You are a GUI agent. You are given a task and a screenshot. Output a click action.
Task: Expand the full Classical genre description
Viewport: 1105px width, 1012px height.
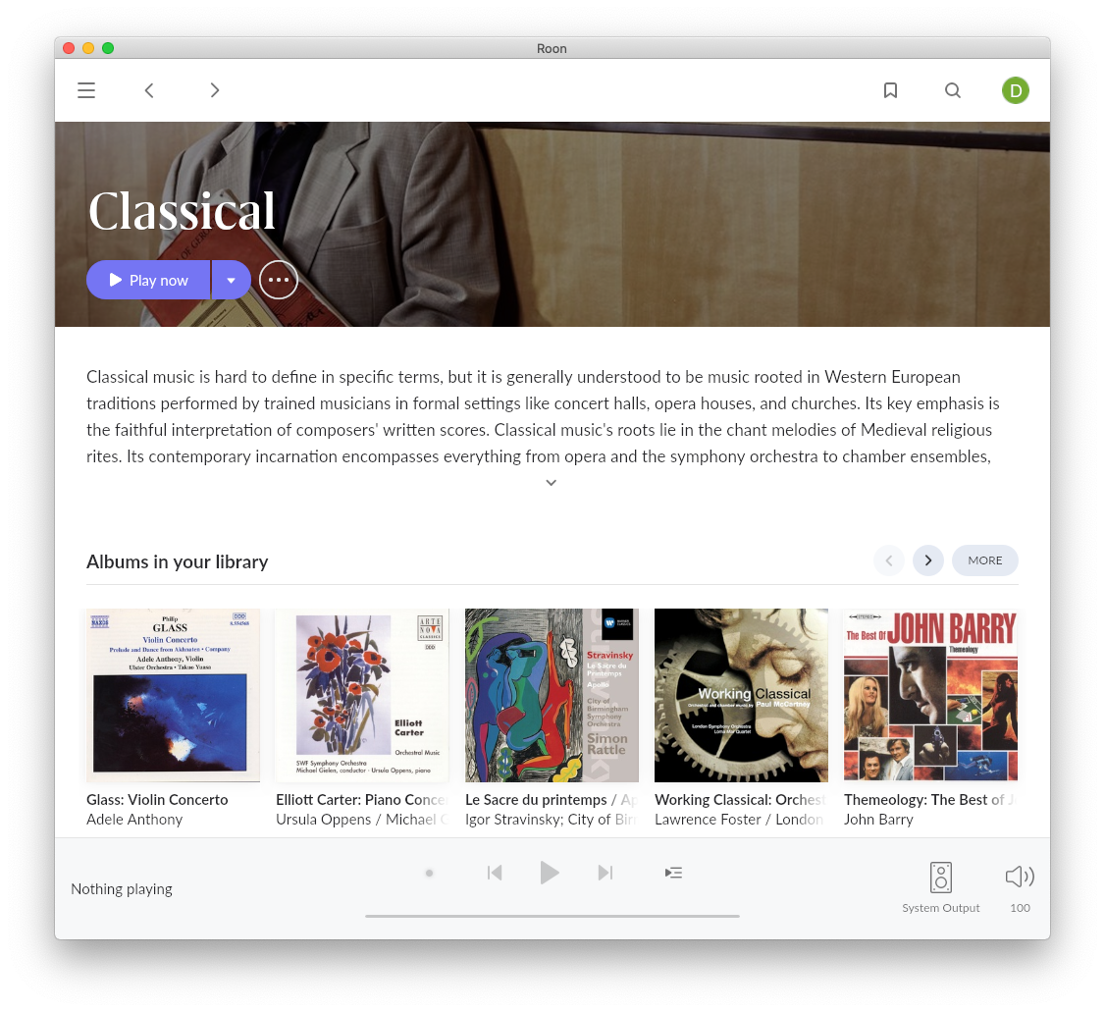[x=552, y=483]
